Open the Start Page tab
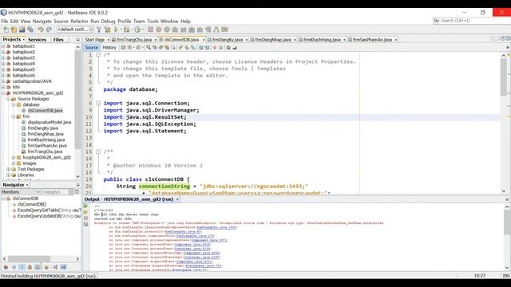511x287 pixels. tap(94, 40)
